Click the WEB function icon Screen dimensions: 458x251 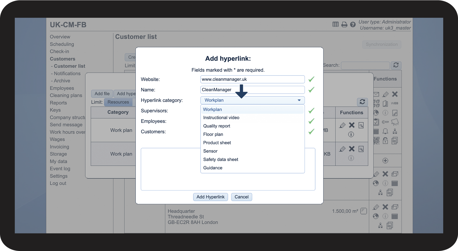pyautogui.click(x=394, y=103)
